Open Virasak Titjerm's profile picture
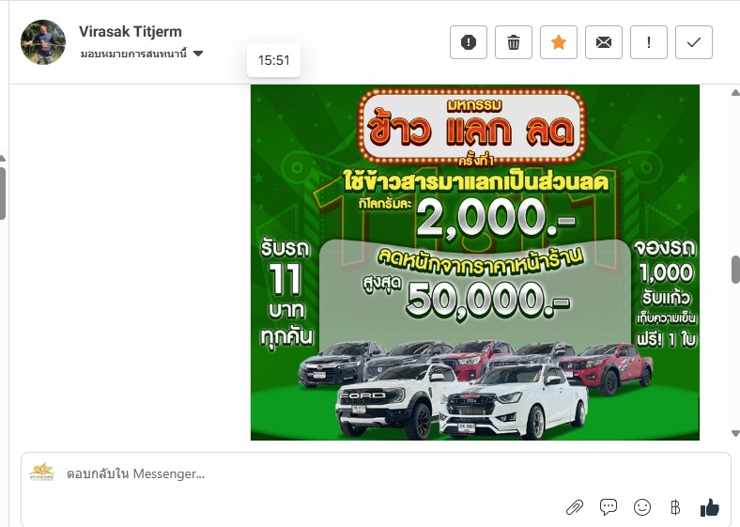The image size is (740, 527). 43,42
